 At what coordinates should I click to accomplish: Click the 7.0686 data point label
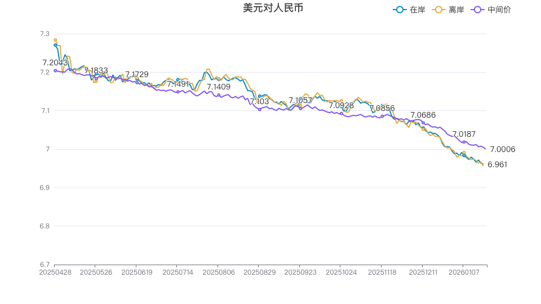click(x=423, y=115)
